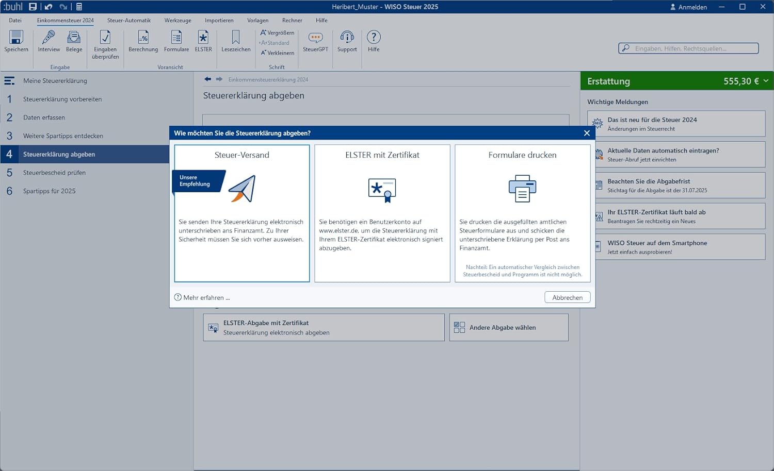Decrease font with Verkleinern
774x471 pixels.
coord(277,53)
